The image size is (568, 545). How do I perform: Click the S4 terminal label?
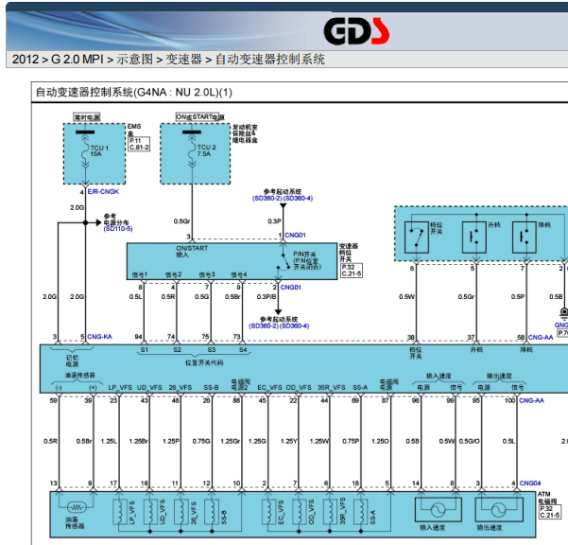pyautogui.click(x=243, y=350)
